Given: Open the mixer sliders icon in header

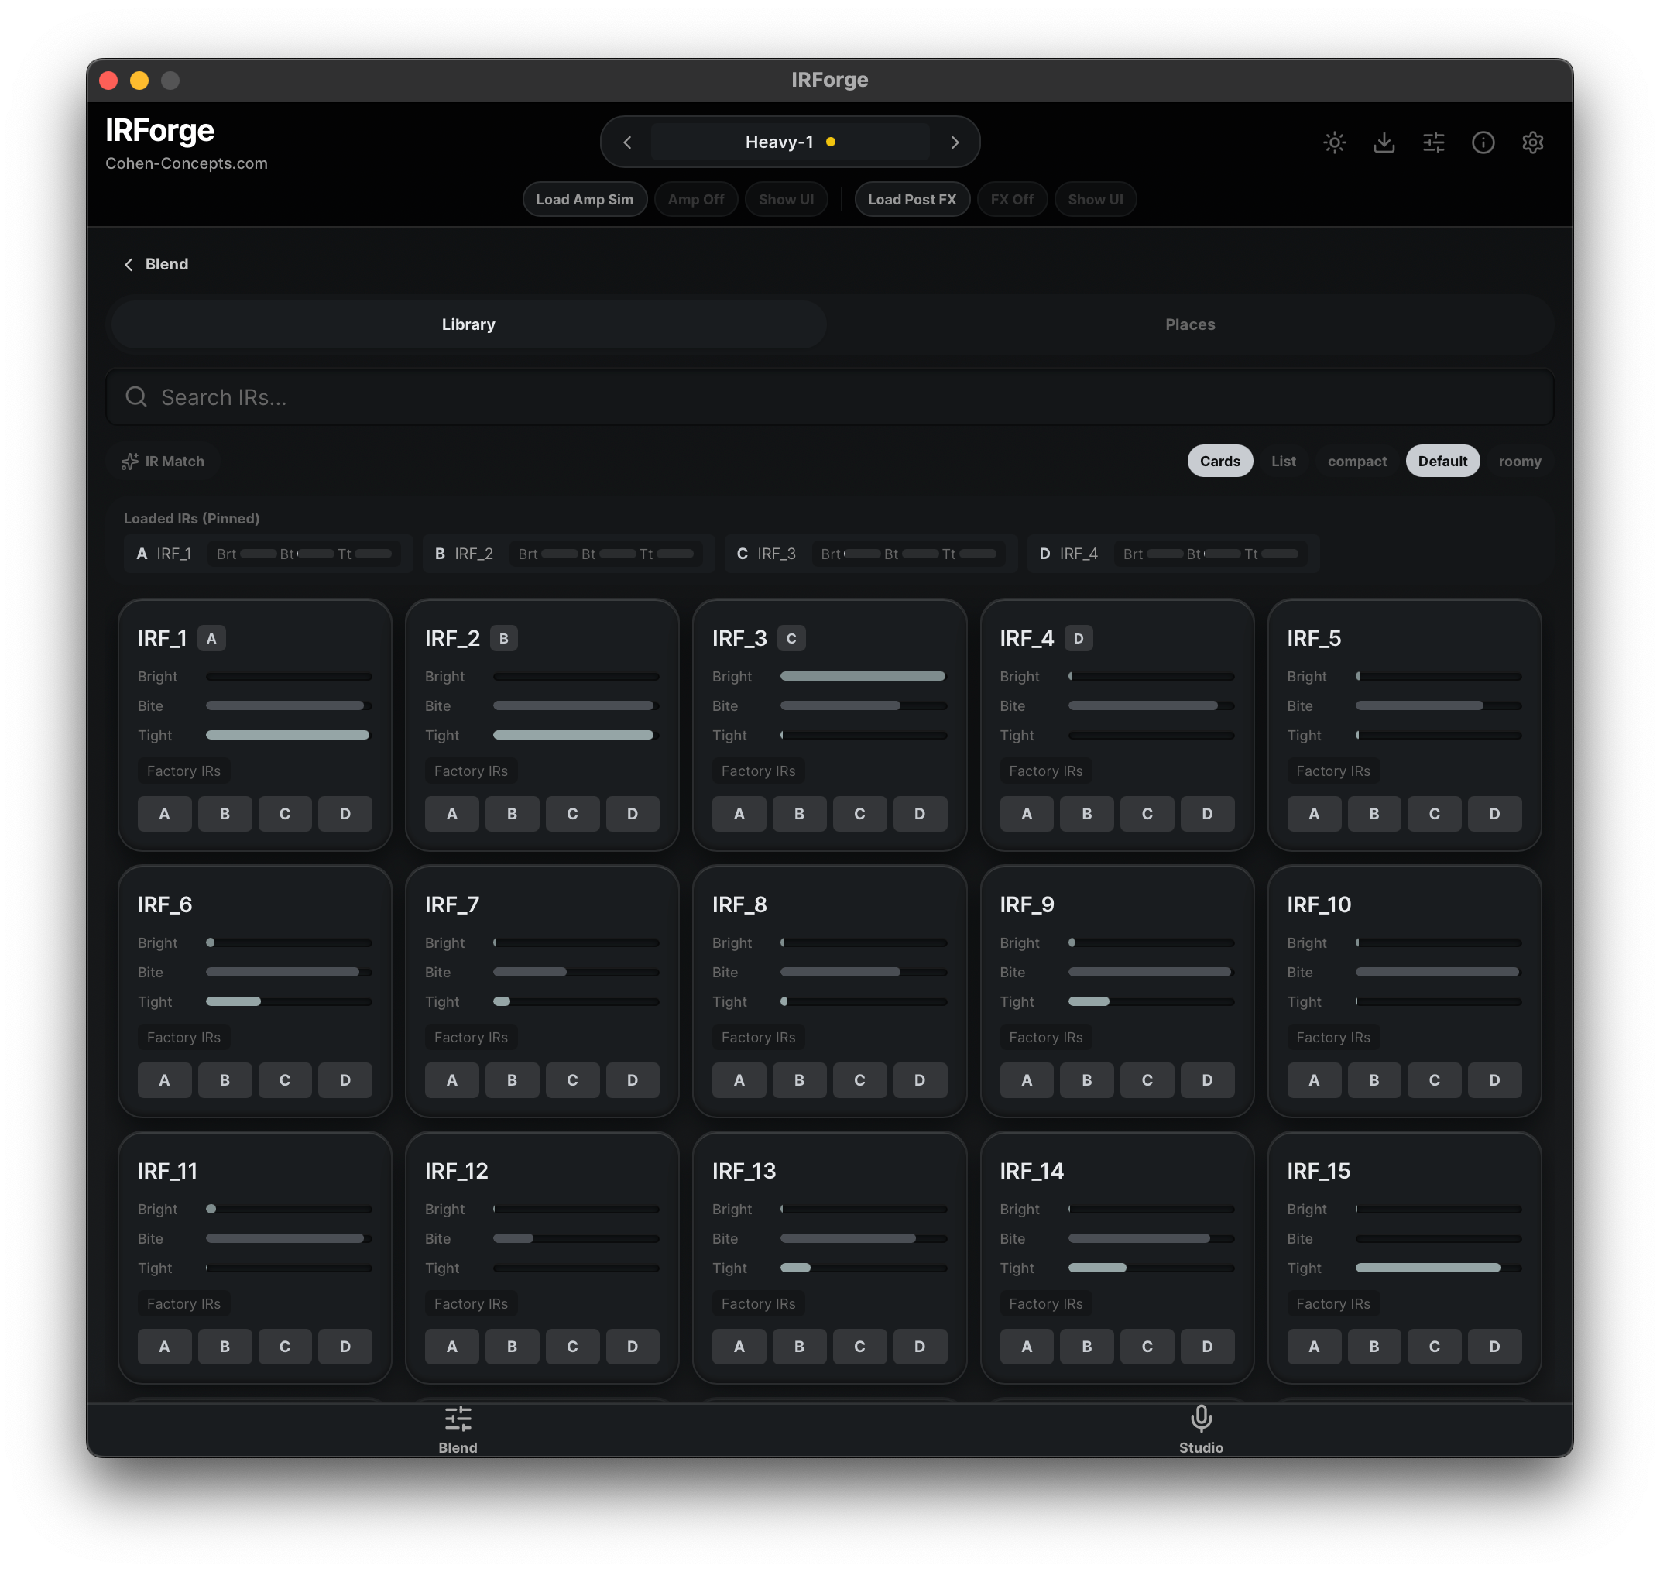Looking at the screenshot, I should (1433, 142).
